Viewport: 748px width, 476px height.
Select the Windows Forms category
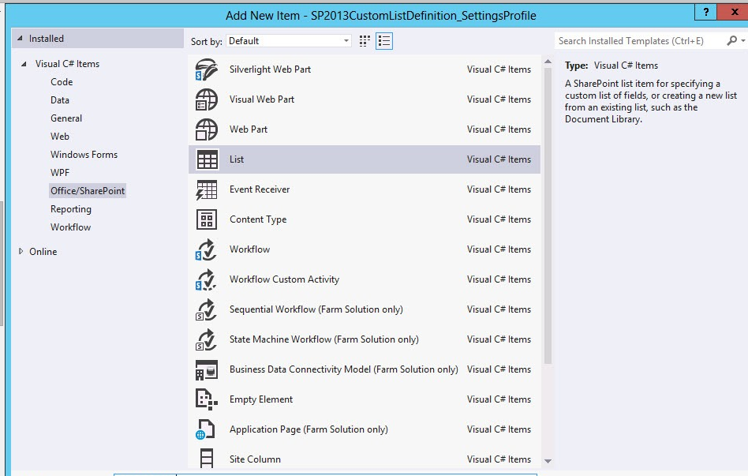[x=84, y=155]
